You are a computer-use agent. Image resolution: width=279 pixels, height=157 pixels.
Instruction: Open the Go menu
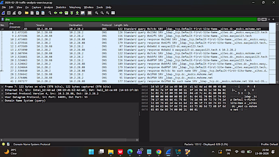[x=27, y=7]
